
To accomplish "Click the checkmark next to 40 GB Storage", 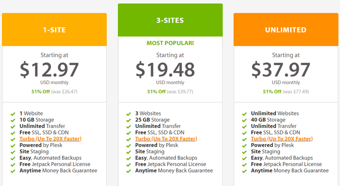I will click(x=244, y=120).
